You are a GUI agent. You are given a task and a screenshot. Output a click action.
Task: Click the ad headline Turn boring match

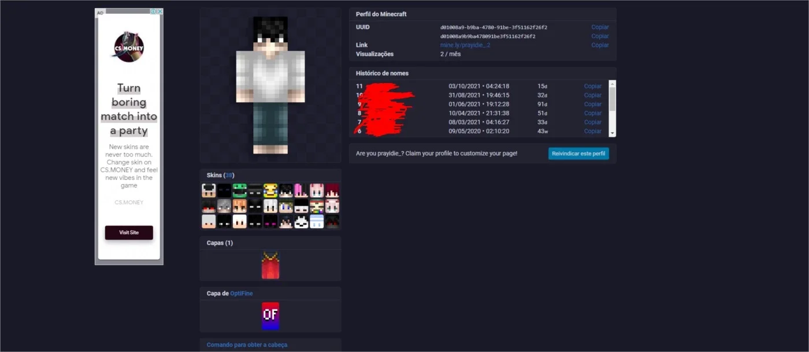[x=129, y=110]
